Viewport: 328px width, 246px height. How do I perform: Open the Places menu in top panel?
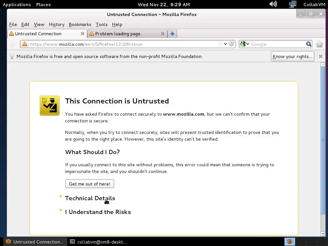(44, 4)
